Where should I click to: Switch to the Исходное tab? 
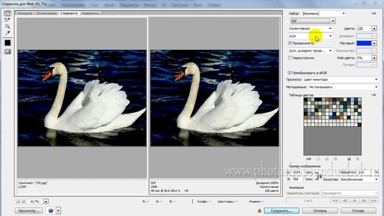point(25,13)
